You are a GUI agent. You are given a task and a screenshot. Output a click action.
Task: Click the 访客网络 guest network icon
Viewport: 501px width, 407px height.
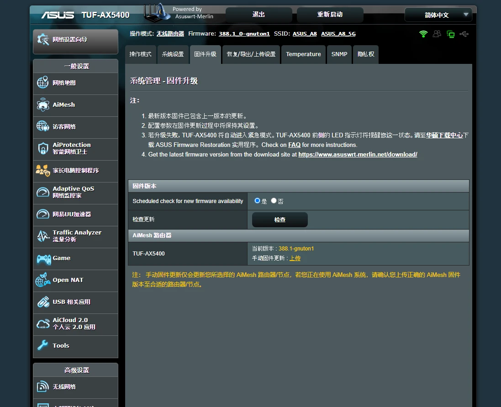43,126
